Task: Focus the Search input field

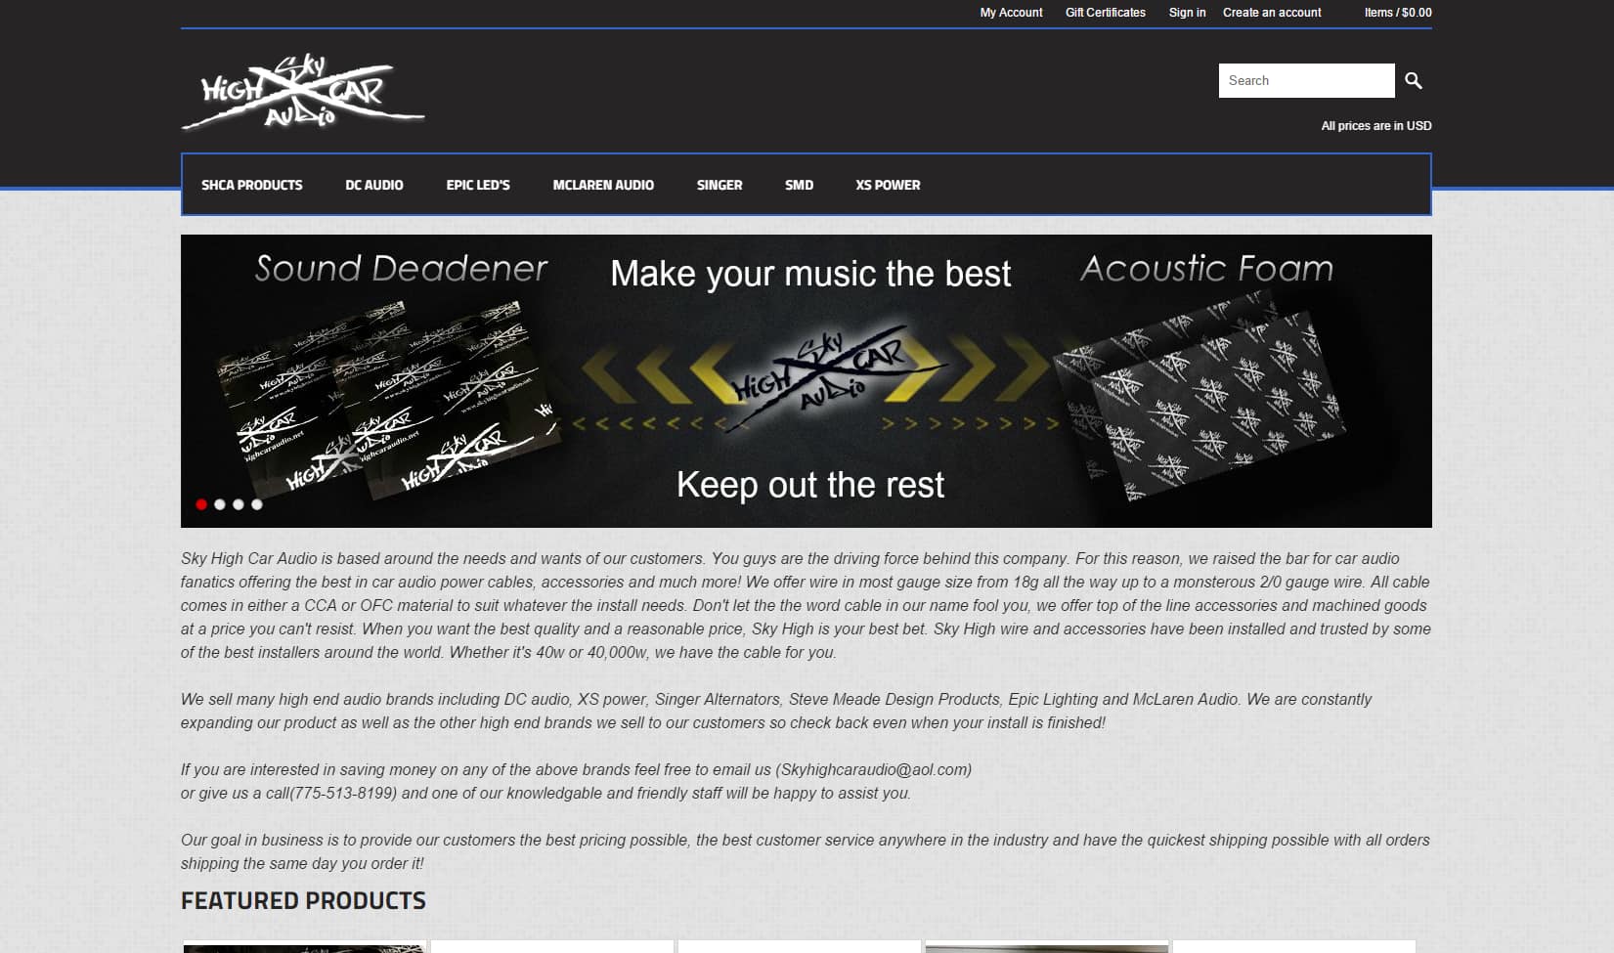Action: pos(1306,80)
